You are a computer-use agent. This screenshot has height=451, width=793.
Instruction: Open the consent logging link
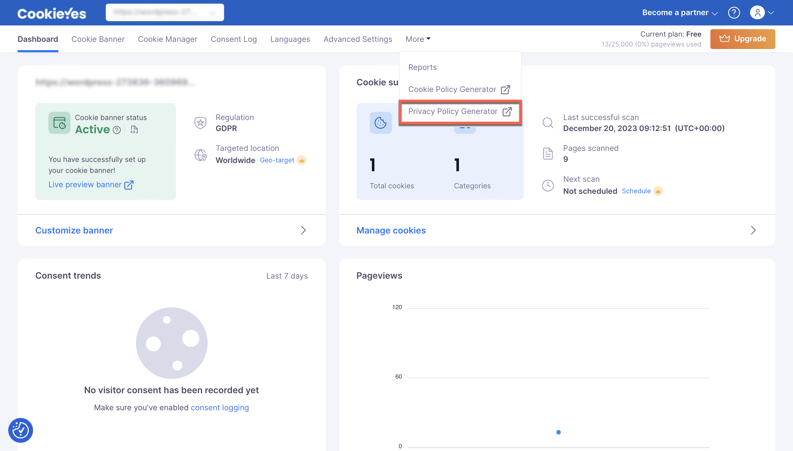(x=220, y=407)
